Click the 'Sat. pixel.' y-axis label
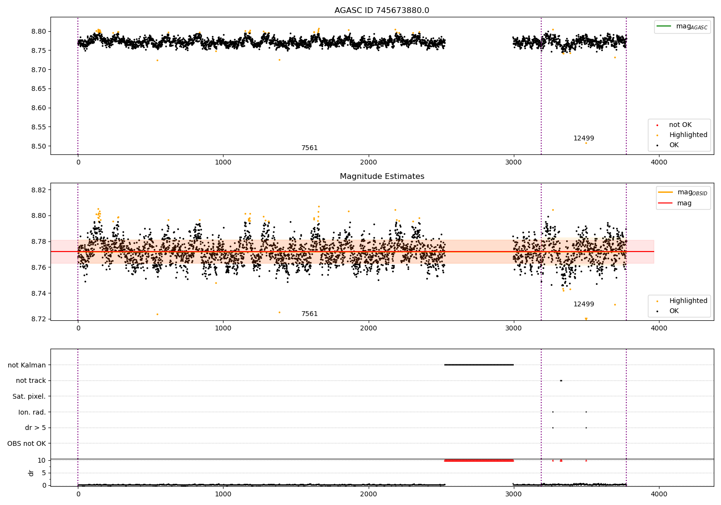721x505 pixels. [x=29, y=396]
